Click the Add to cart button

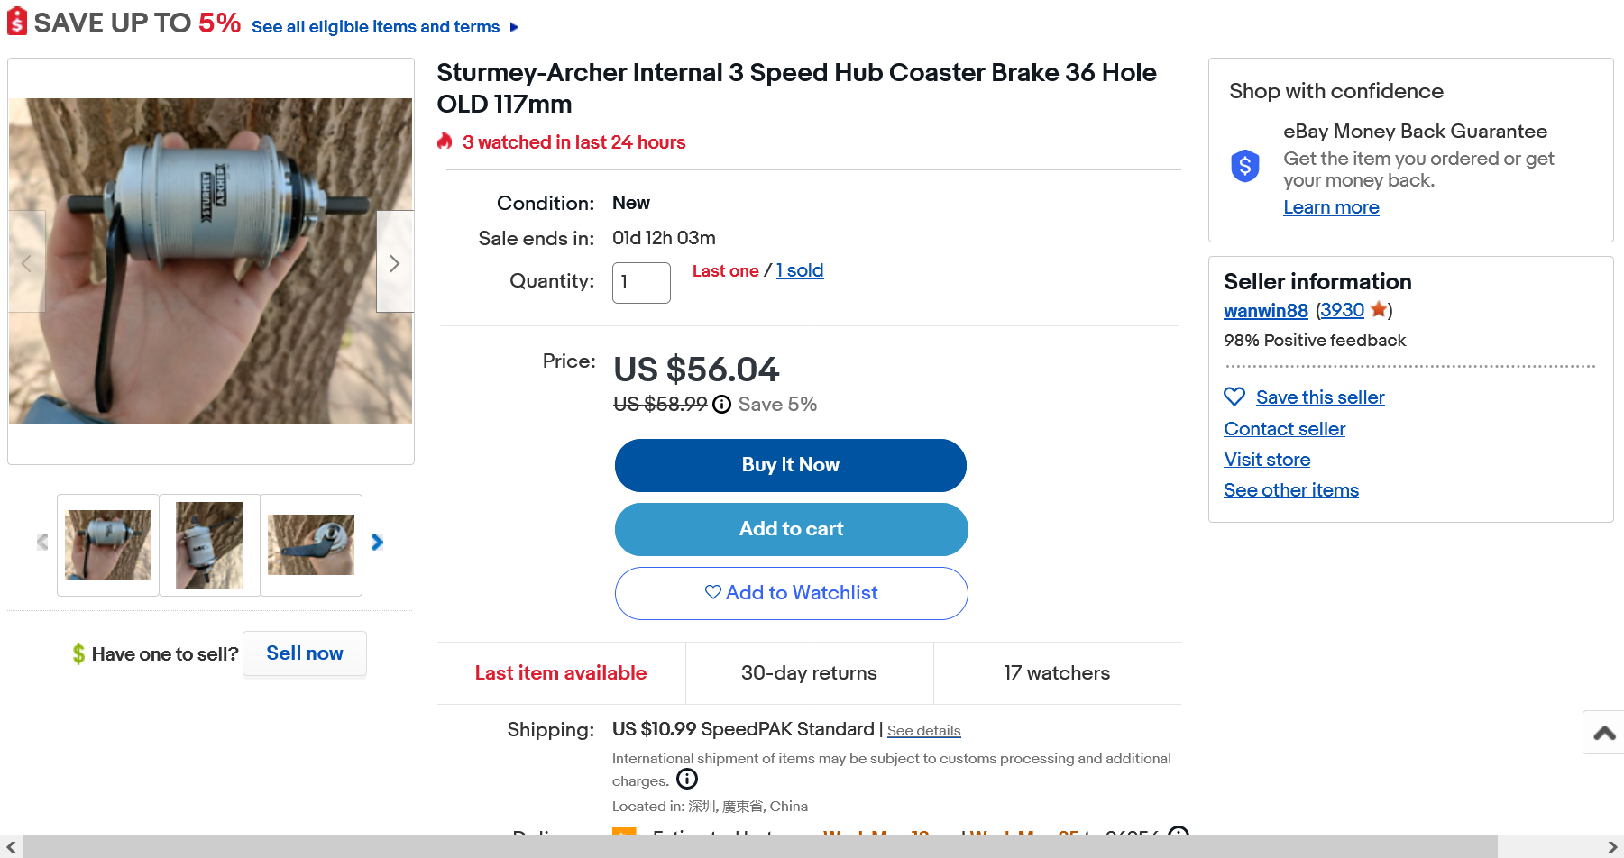pos(791,529)
